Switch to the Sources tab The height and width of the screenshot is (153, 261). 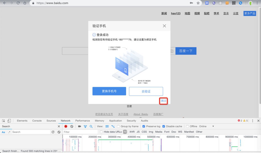51,121
